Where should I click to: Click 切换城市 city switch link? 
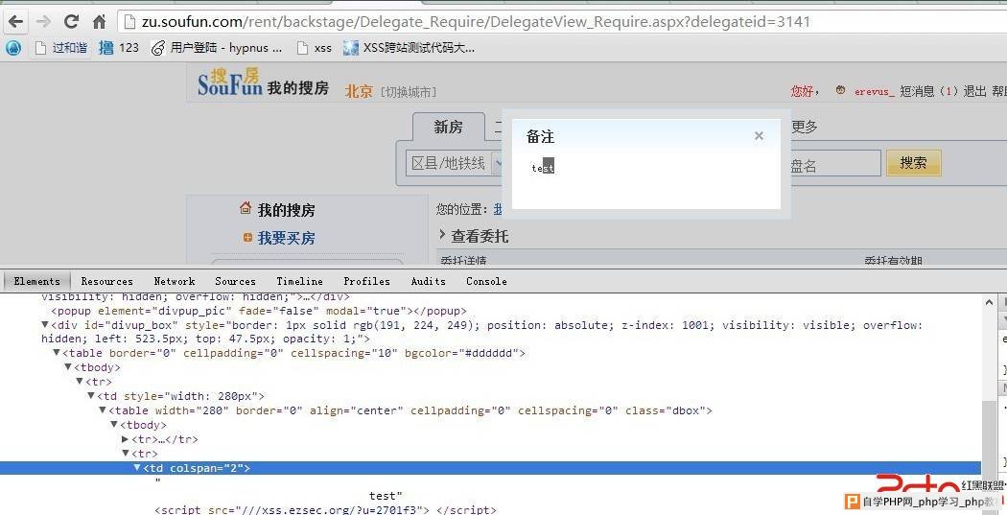[x=409, y=92]
